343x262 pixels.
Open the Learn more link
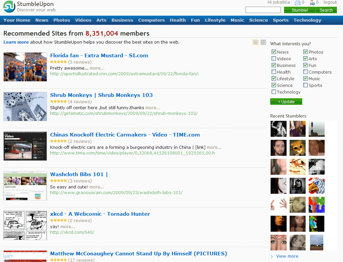click(x=16, y=42)
